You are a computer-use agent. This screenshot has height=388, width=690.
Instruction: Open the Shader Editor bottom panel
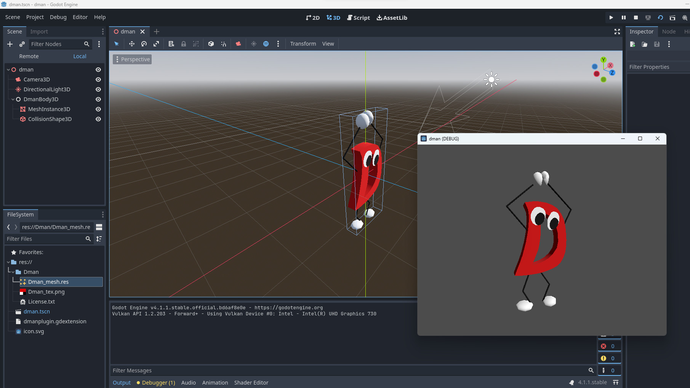coord(251,383)
